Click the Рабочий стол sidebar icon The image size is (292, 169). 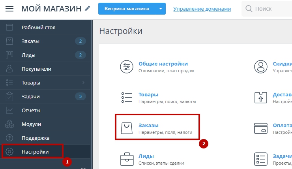[9, 27]
